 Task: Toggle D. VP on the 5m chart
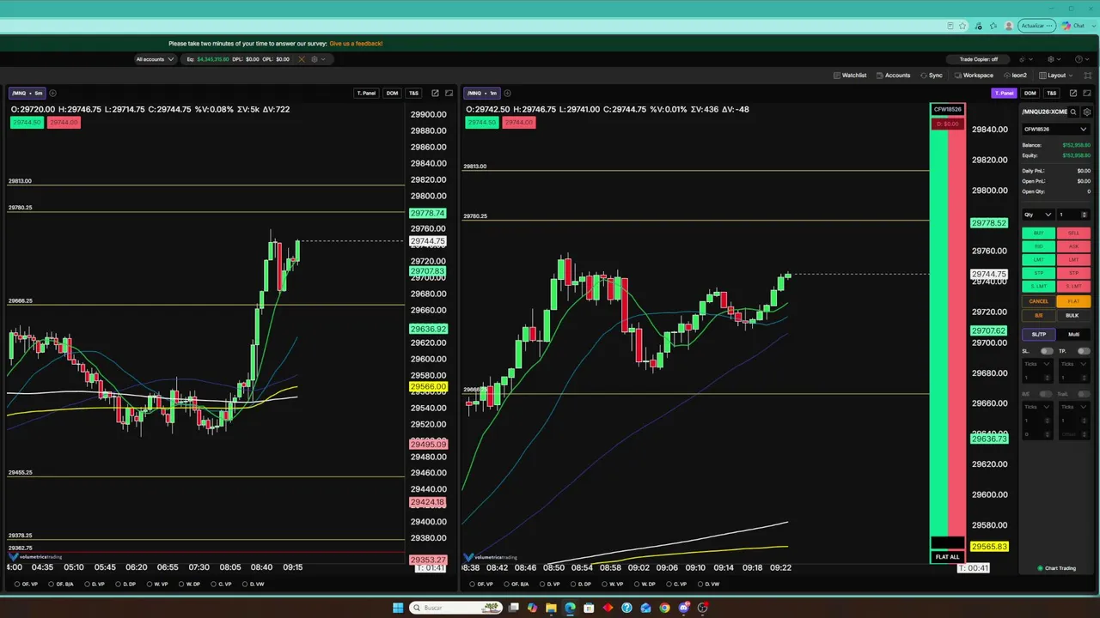(x=93, y=584)
